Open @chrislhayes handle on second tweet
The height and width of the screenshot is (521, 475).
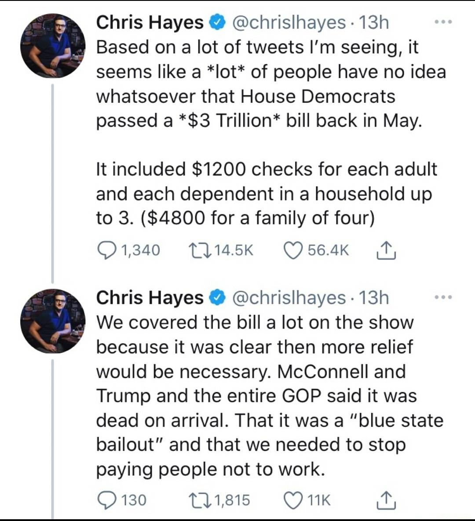click(x=289, y=298)
